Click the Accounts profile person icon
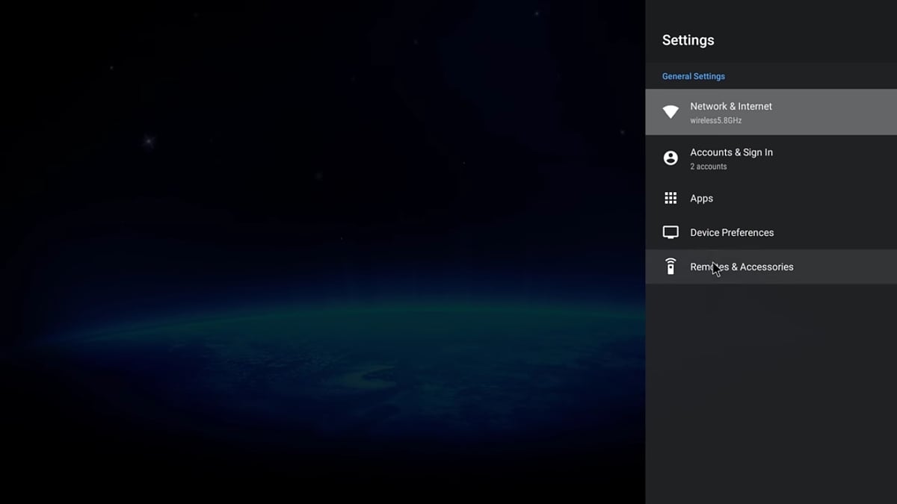The height and width of the screenshot is (504, 897). tap(671, 158)
